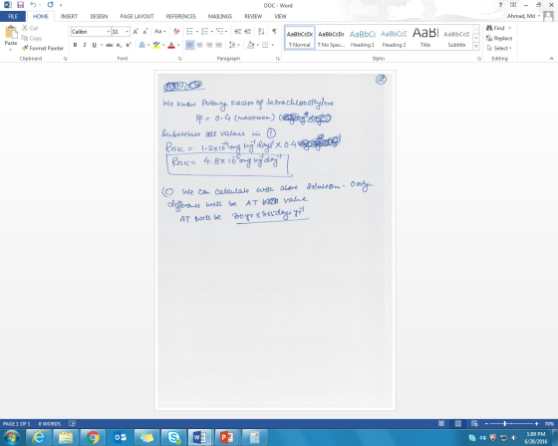Activate the Format Painter brush
Screen dimensions: 558x446
coord(42,48)
